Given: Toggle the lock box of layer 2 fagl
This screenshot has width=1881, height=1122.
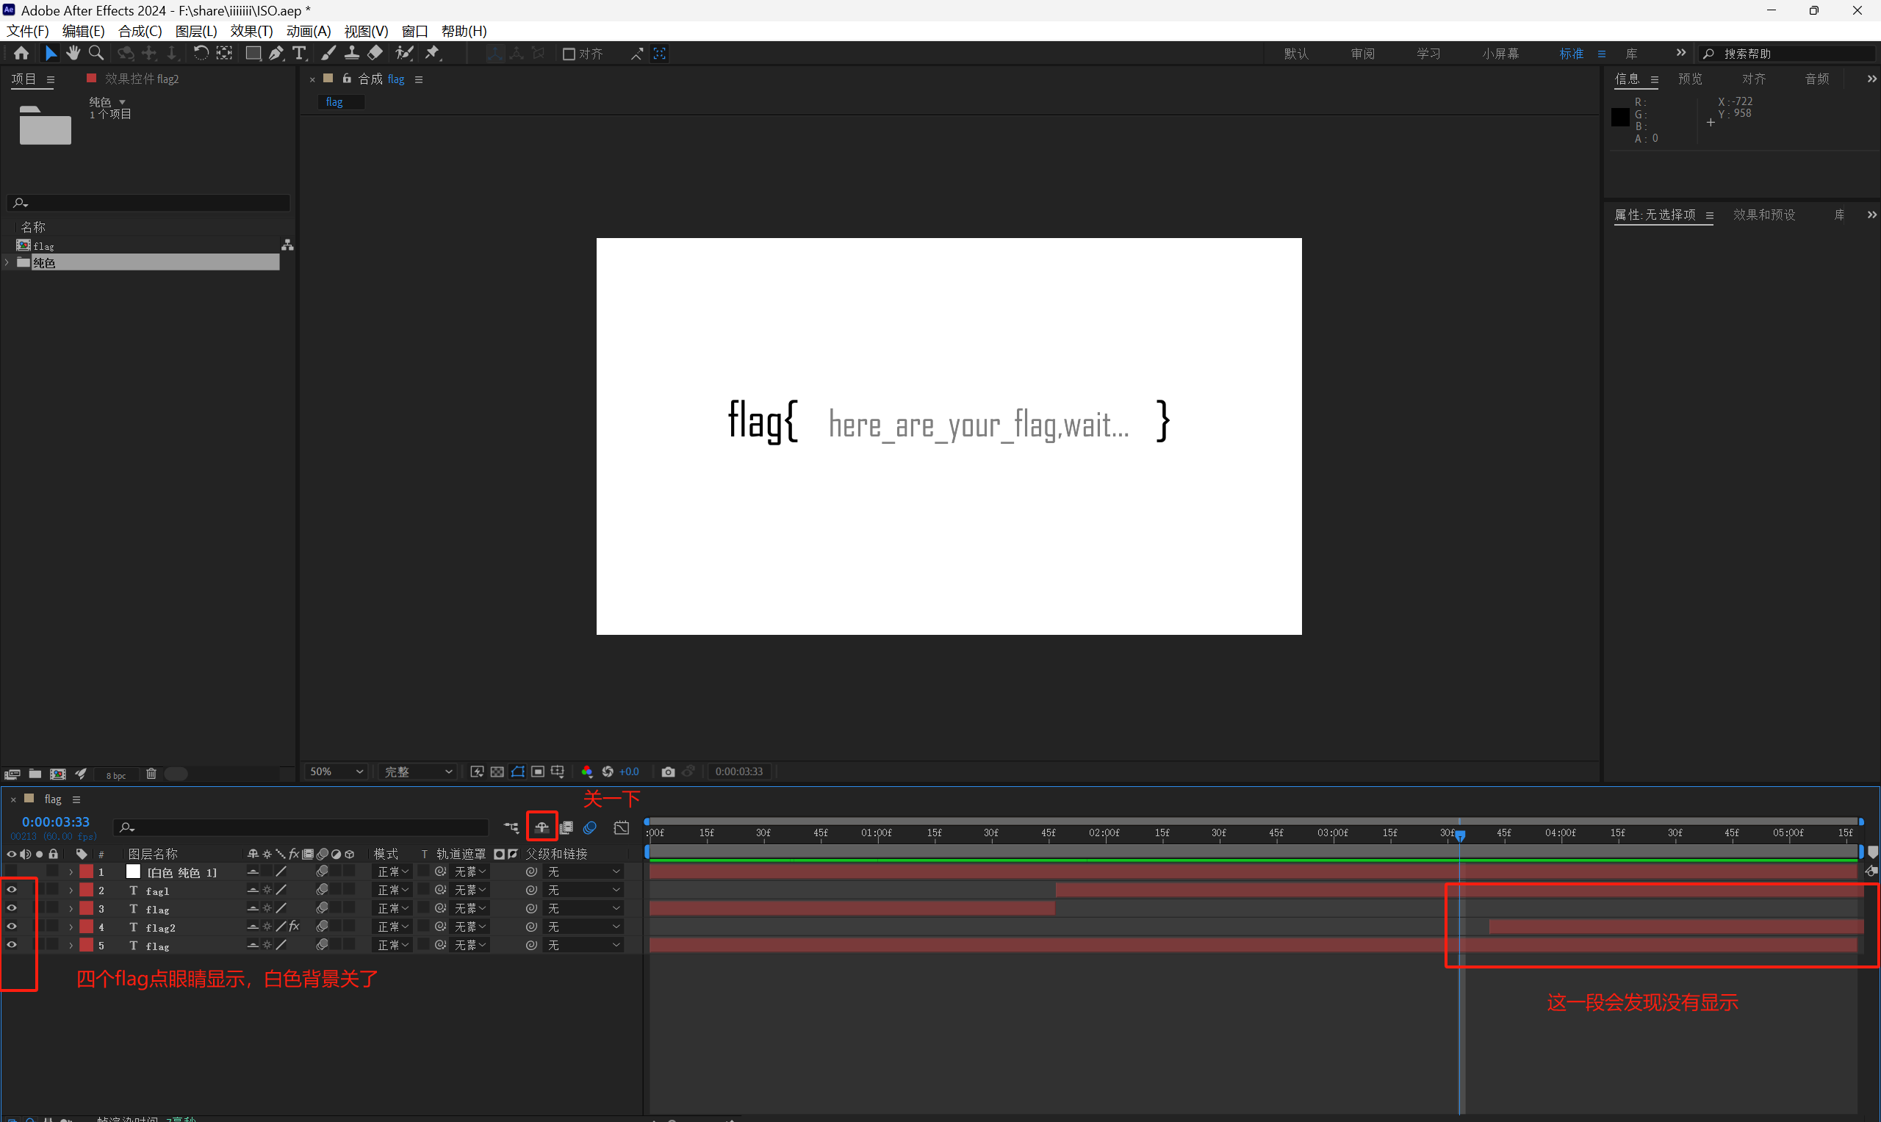Looking at the screenshot, I should (53, 890).
